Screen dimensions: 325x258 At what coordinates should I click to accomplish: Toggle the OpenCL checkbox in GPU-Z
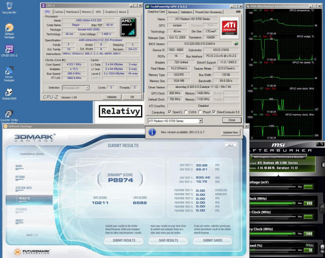(170, 112)
